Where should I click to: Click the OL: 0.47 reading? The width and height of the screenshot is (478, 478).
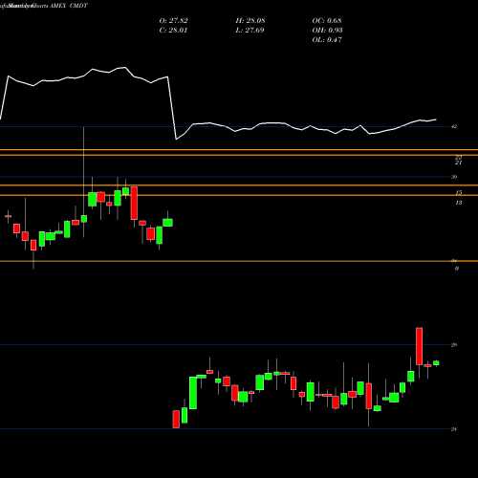coord(327,40)
